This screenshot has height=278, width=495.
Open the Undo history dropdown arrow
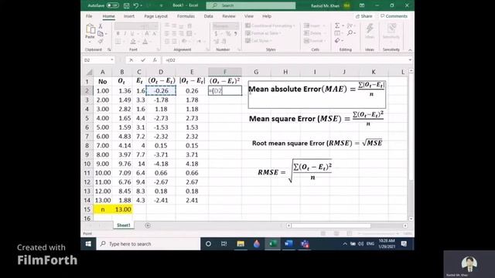141,5
